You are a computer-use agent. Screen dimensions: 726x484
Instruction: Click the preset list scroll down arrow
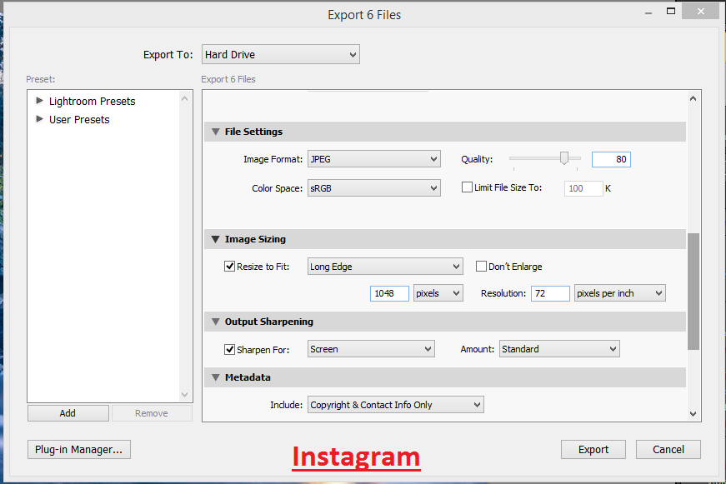[185, 395]
